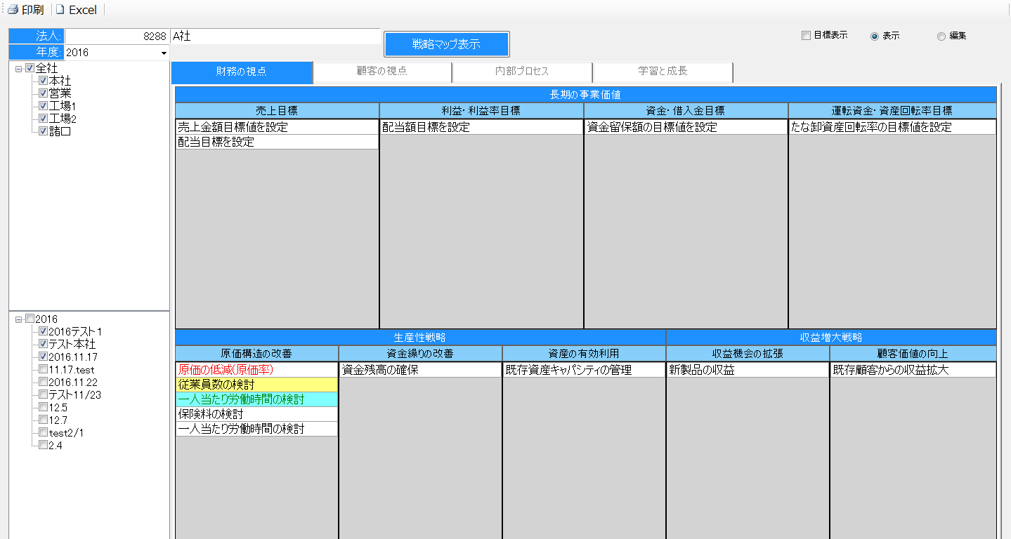The width and height of the screenshot is (1011, 539).
Task: Click the printer icon for 印刷
Action: click(x=13, y=10)
